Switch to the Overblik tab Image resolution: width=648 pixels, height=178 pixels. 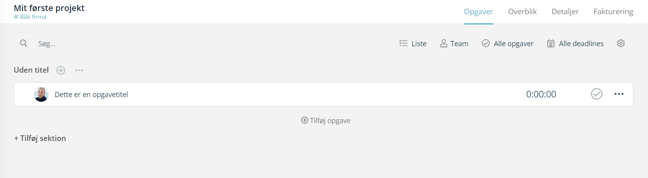tap(523, 11)
